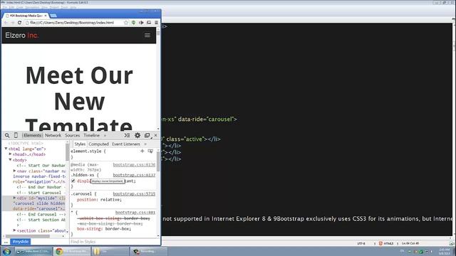The width and height of the screenshot is (456, 256).
Task: Click the DevTools dock-side icon
Action: 147,136
